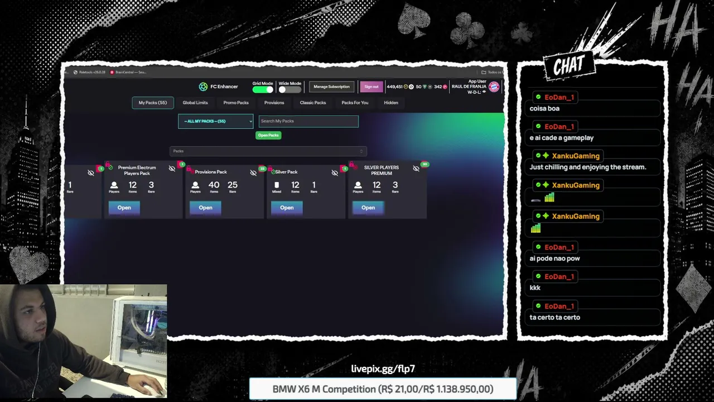Click the pink lock icon on Silver Pack

click(271, 170)
